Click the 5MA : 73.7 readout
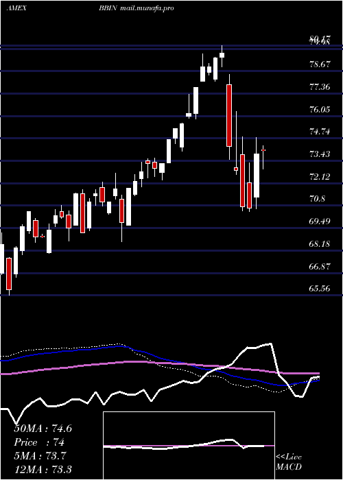Viewport: 343px width, 480px height. 40,456
